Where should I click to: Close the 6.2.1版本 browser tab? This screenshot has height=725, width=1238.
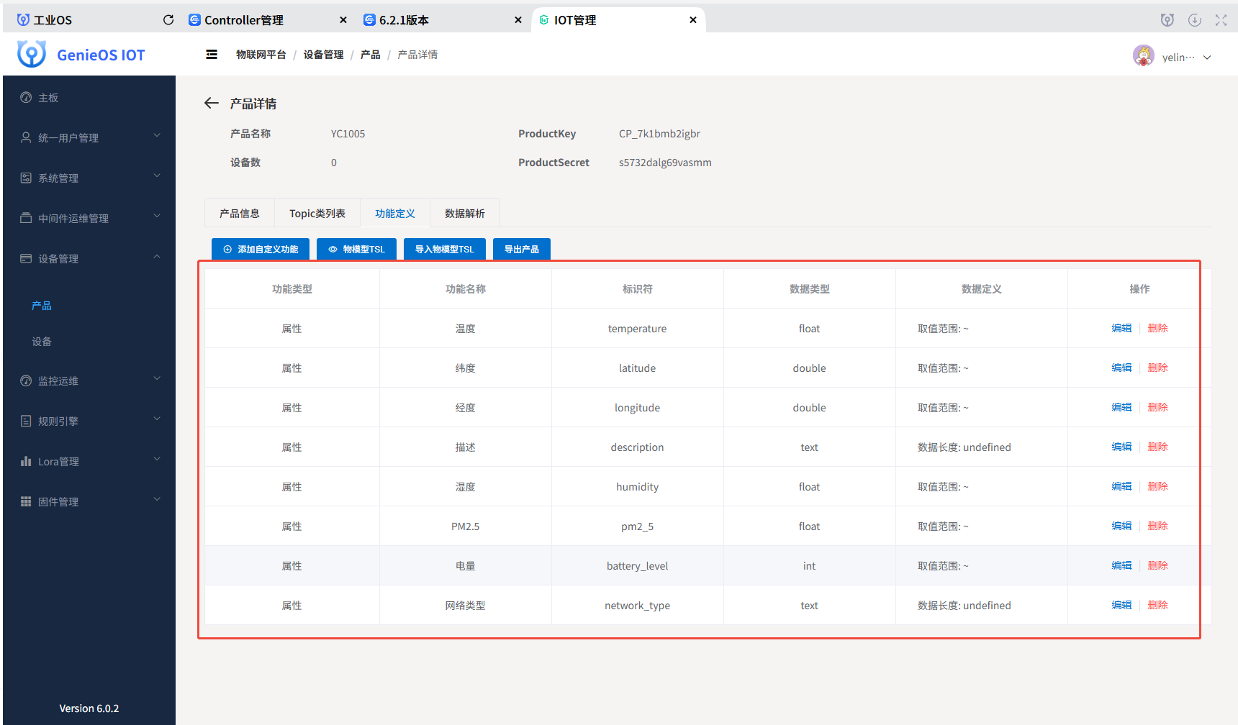(518, 20)
